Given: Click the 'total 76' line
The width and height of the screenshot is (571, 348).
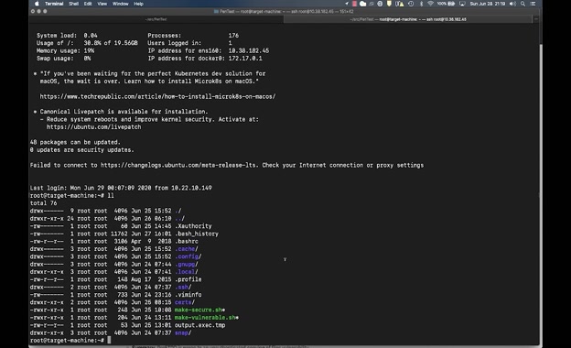Looking at the screenshot, I should coord(43,203).
